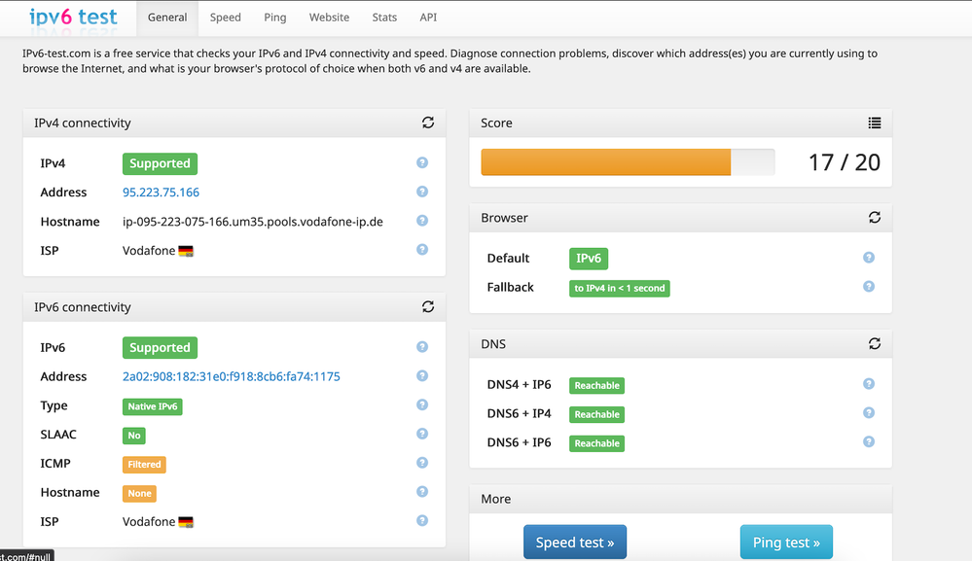Click Reachable badge for DNS4 + IP6

(597, 386)
